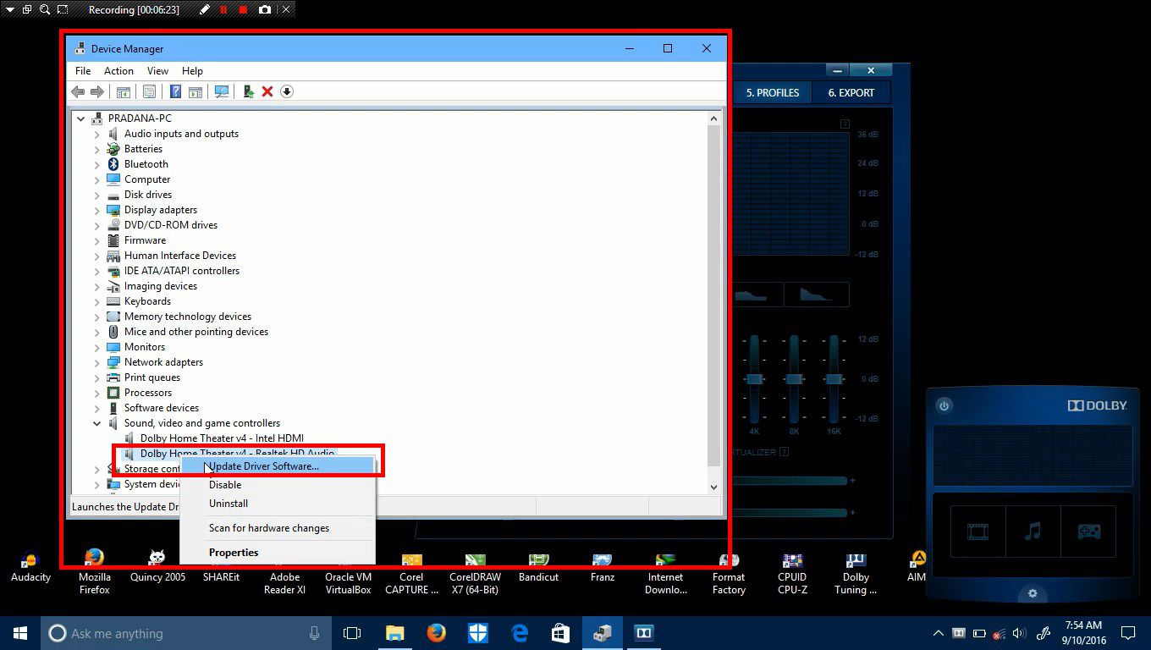The height and width of the screenshot is (650, 1151).
Task: Click the Bluetooth category icon
Action: 113,164
